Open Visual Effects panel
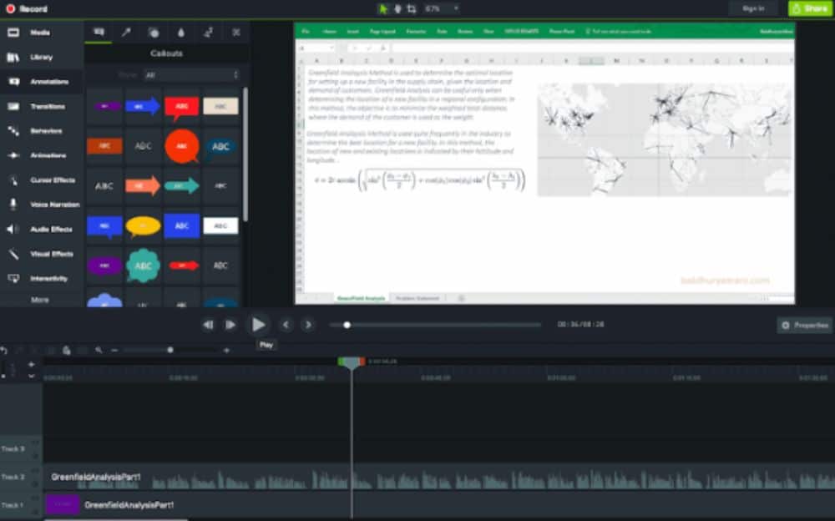835x521 pixels. 40,254
